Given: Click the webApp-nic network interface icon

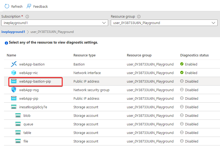Looking at the screenshot, I should (14, 73).
